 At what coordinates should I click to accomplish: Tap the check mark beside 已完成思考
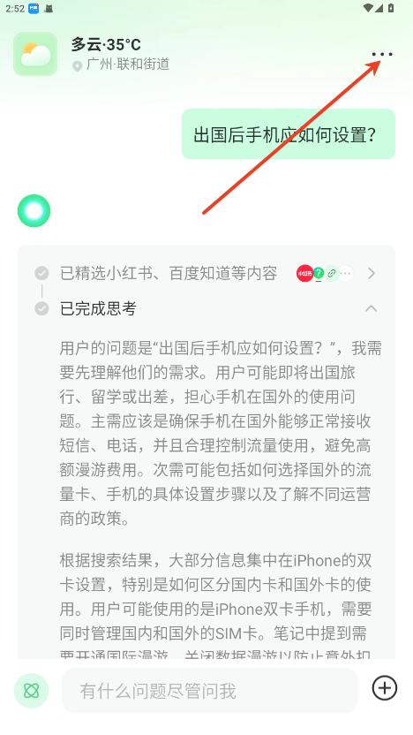tap(41, 308)
